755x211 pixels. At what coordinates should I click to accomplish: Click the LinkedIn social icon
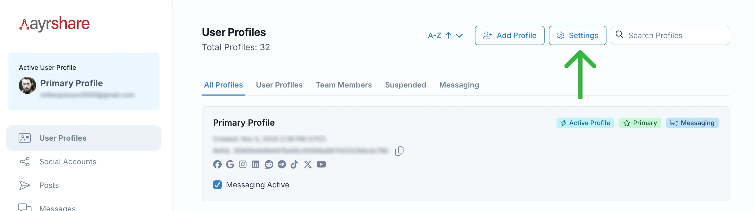[x=256, y=164]
